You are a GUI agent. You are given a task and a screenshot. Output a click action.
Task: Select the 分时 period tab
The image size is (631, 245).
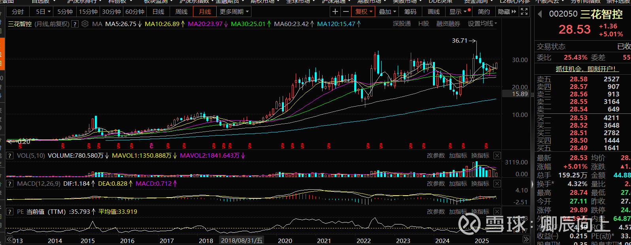[x=18, y=11]
